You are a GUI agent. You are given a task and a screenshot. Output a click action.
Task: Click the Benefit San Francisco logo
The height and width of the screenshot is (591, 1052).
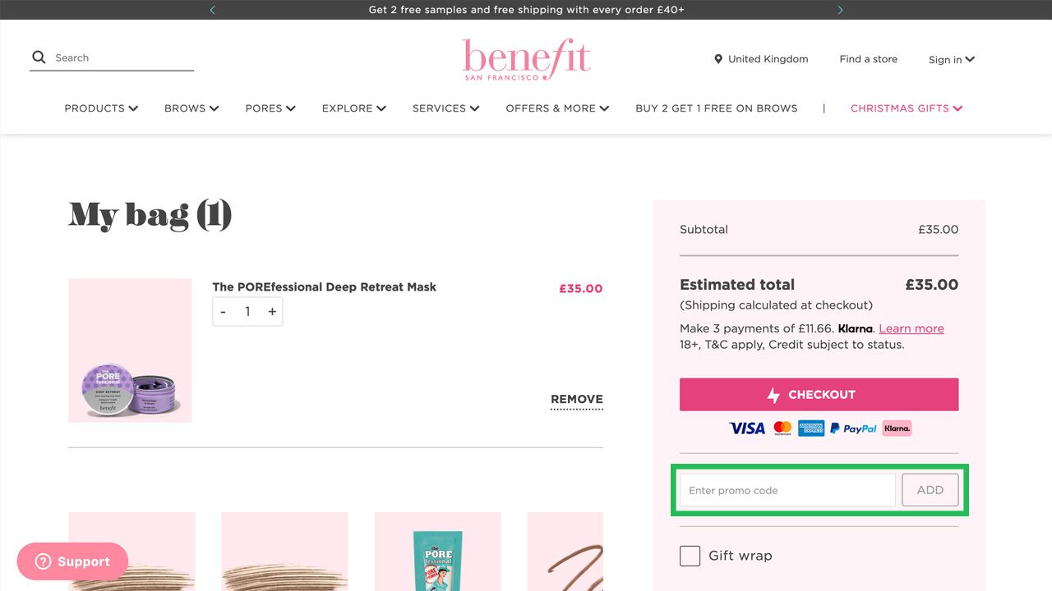point(526,59)
